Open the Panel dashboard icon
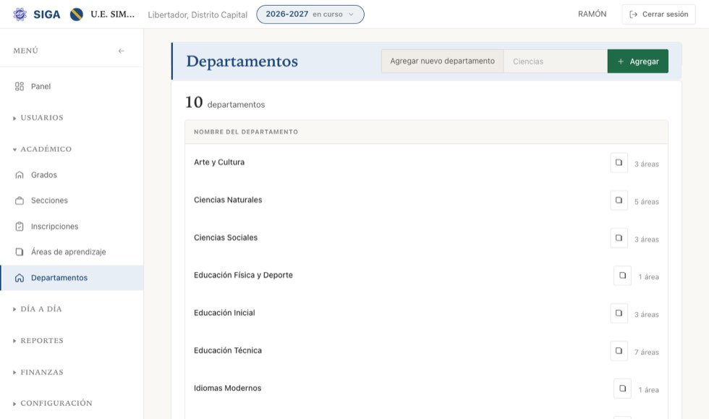 (x=20, y=86)
